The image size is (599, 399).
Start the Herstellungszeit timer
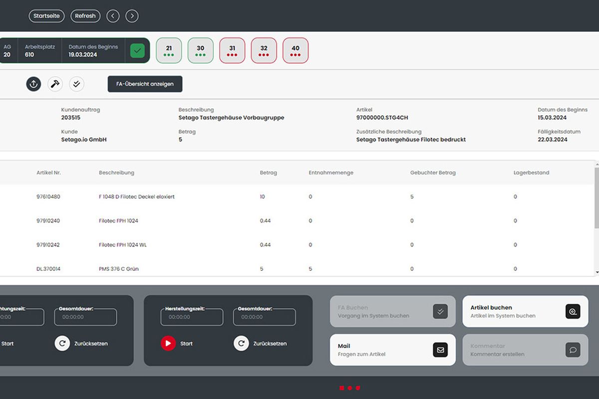[x=168, y=343]
